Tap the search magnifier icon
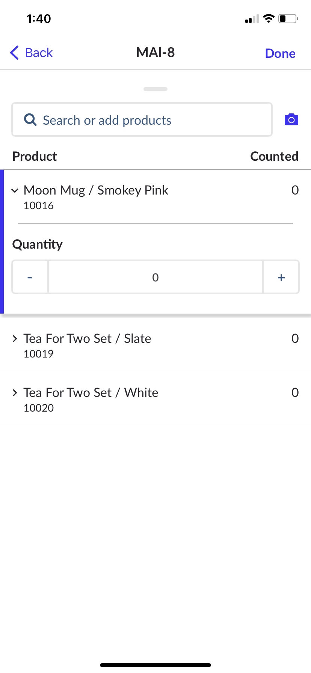The height and width of the screenshot is (673, 311). click(x=30, y=120)
